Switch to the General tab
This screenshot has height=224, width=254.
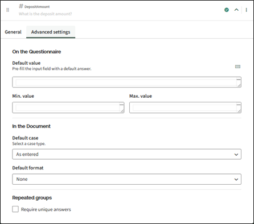pos(13,32)
